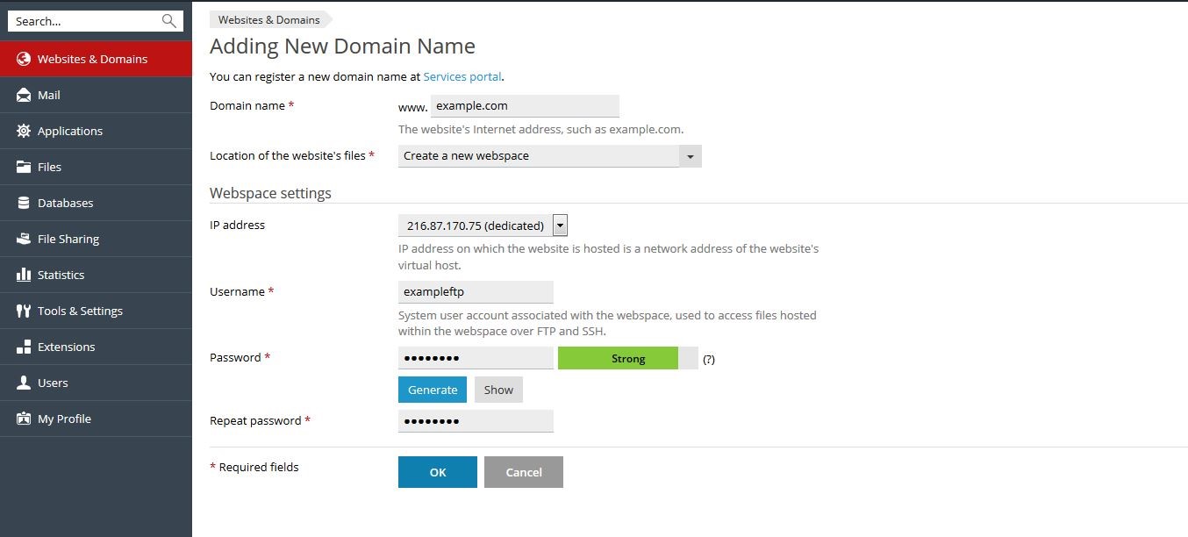Viewport: 1188px width, 537px height.
Task: Click the Applications gear icon
Action: (x=24, y=131)
